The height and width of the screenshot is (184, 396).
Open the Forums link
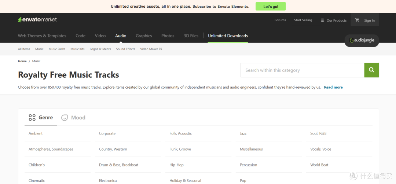(280, 20)
